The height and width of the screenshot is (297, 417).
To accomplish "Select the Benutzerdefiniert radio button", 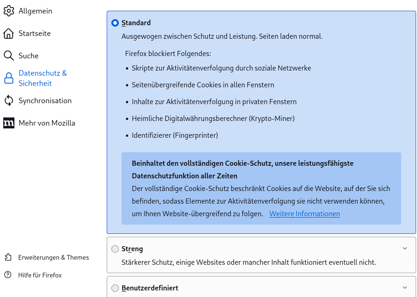I will (x=115, y=288).
